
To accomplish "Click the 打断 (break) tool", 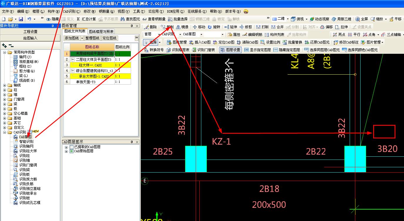I will click(262, 27).
